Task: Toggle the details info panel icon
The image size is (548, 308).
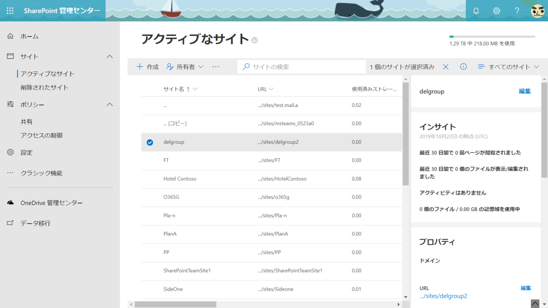Action: point(464,67)
